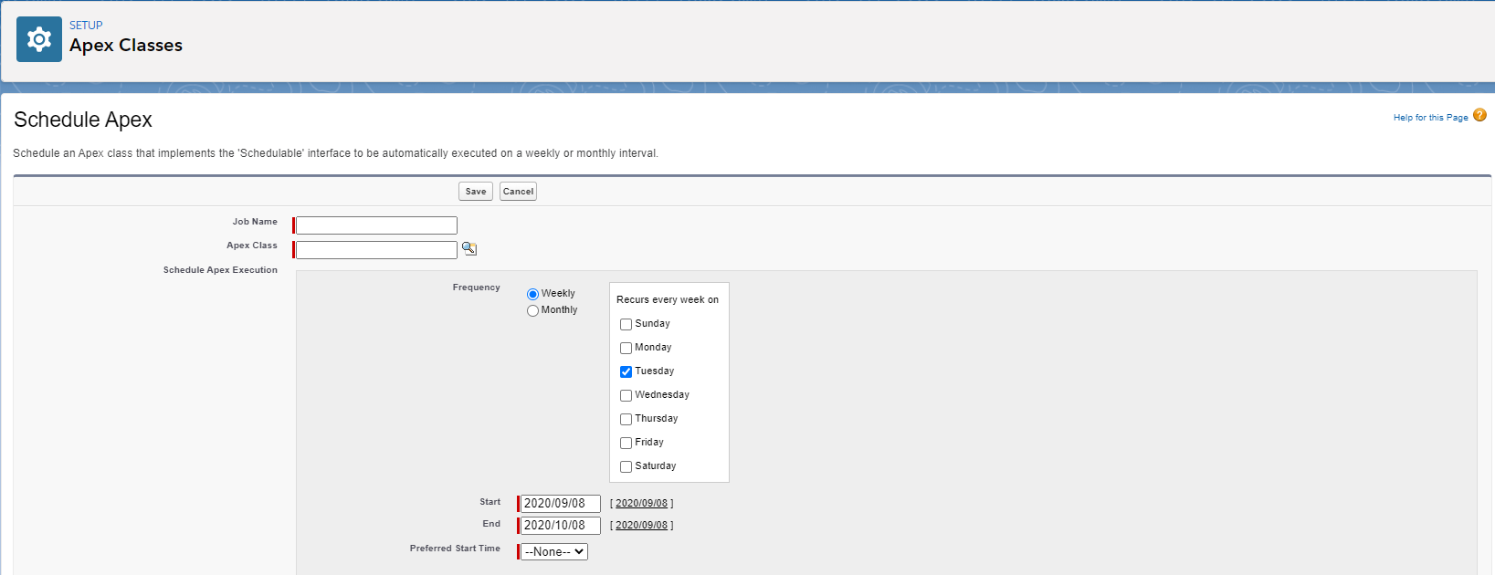The image size is (1495, 575).
Task: Check the Wednesday checkbox
Action: tap(626, 395)
